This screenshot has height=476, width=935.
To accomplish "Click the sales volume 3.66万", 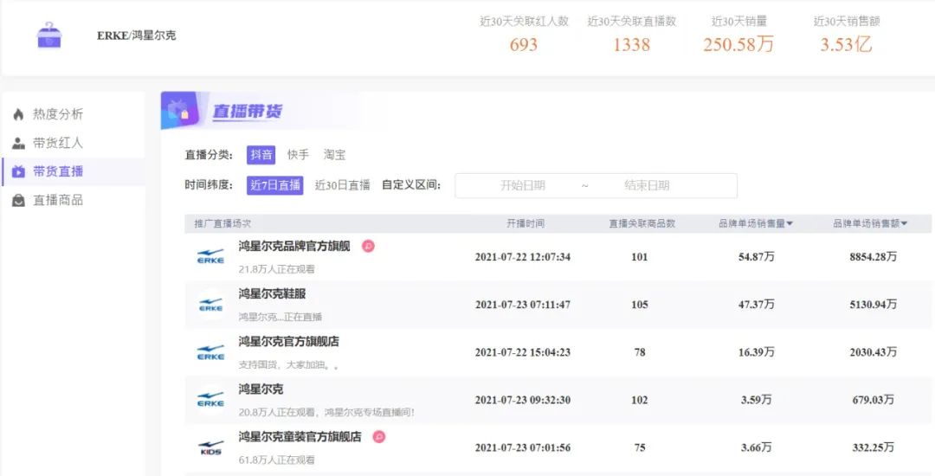I will (756, 447).
